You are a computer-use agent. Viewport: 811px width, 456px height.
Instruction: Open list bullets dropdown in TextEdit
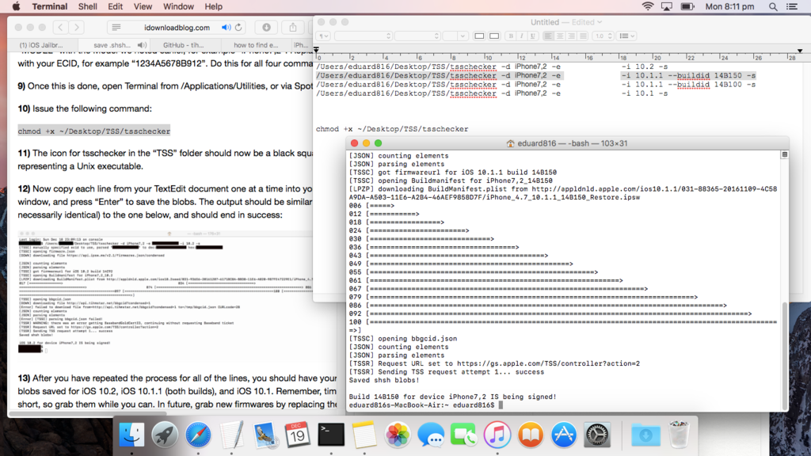point(627,36)
